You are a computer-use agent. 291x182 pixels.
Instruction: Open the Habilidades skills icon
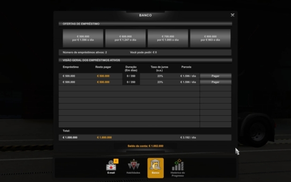[x=133, y=167]
